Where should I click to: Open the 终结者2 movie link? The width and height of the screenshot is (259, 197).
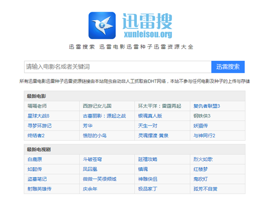(36, 136)
